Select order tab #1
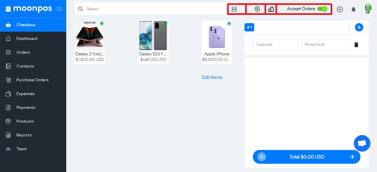The image size is (377, 172). [x=249, y=27]
